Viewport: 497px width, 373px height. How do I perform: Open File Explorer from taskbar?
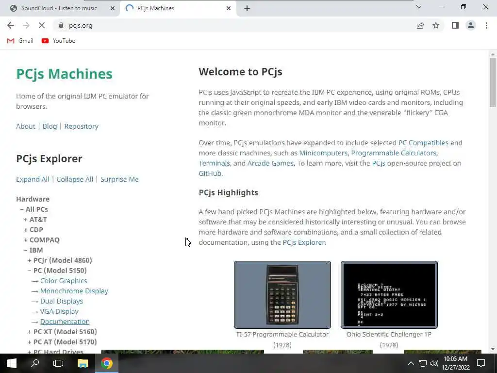(x=83, y=363)
